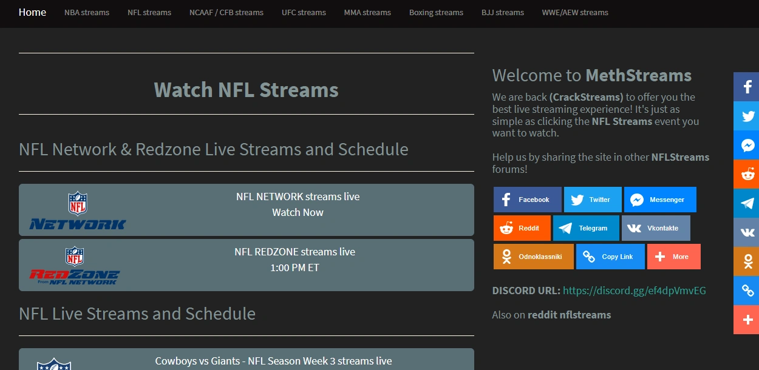The width and height of the screenshot is (759, 370).
Task: Go to Home in the navigation bar
Action: (32, 12)
